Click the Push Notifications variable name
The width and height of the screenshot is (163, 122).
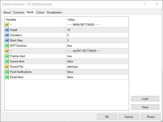pyautogui.click(x=21, y=72)
